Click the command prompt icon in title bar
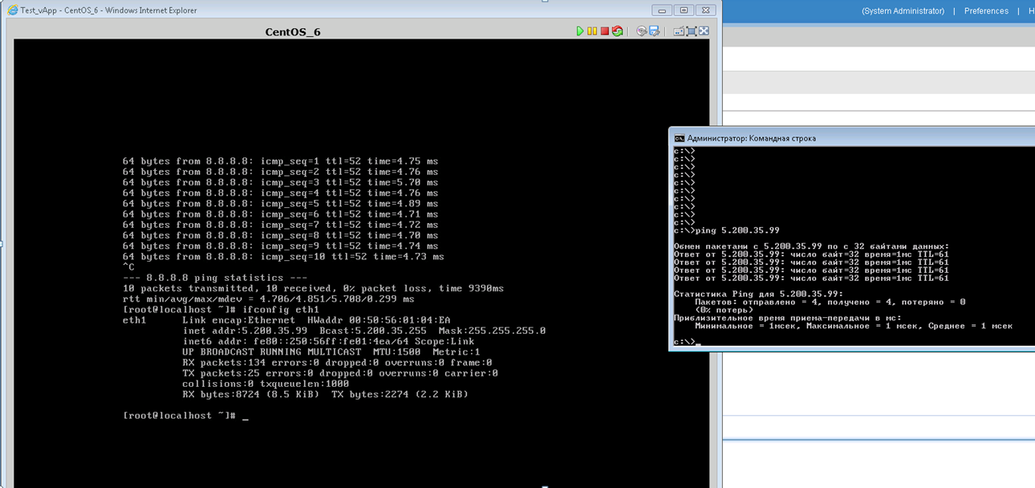 click(679, 138)
